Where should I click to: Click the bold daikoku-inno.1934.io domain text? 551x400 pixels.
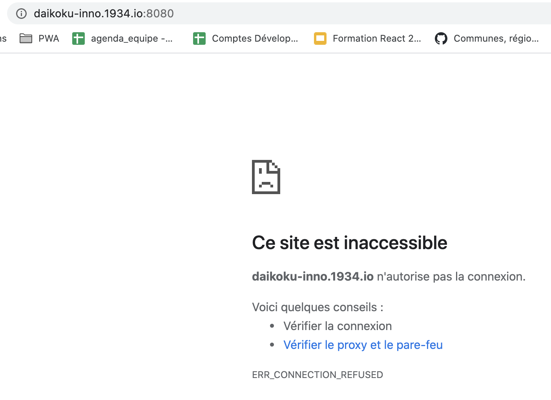[312, 276]
